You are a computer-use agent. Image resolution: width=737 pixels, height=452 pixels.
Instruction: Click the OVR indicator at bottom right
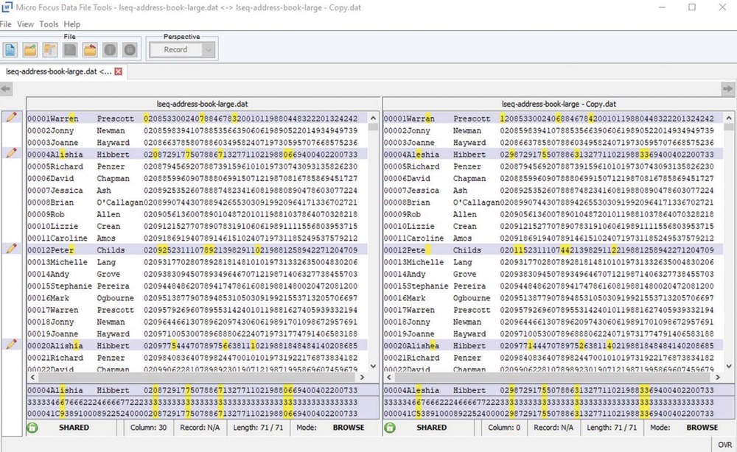pos(724,445)
